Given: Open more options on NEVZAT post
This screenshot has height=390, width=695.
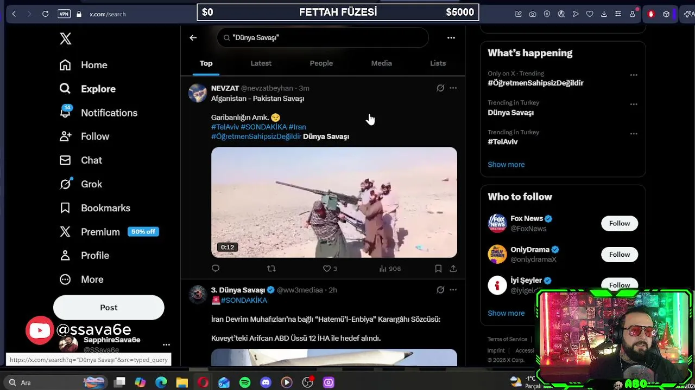Looking at the screenshot, I should (453, 88).
